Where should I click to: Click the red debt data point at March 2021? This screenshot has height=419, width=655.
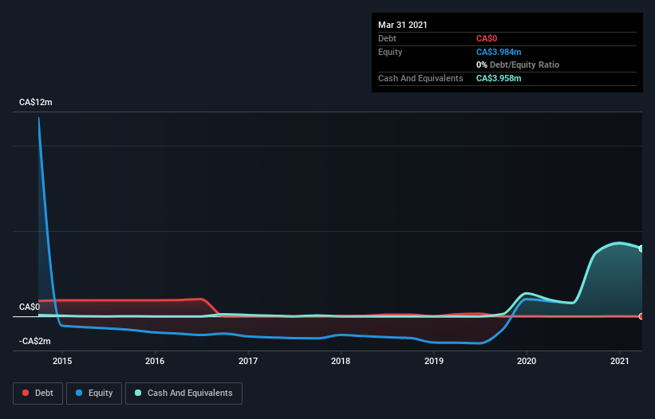(641, 316)
